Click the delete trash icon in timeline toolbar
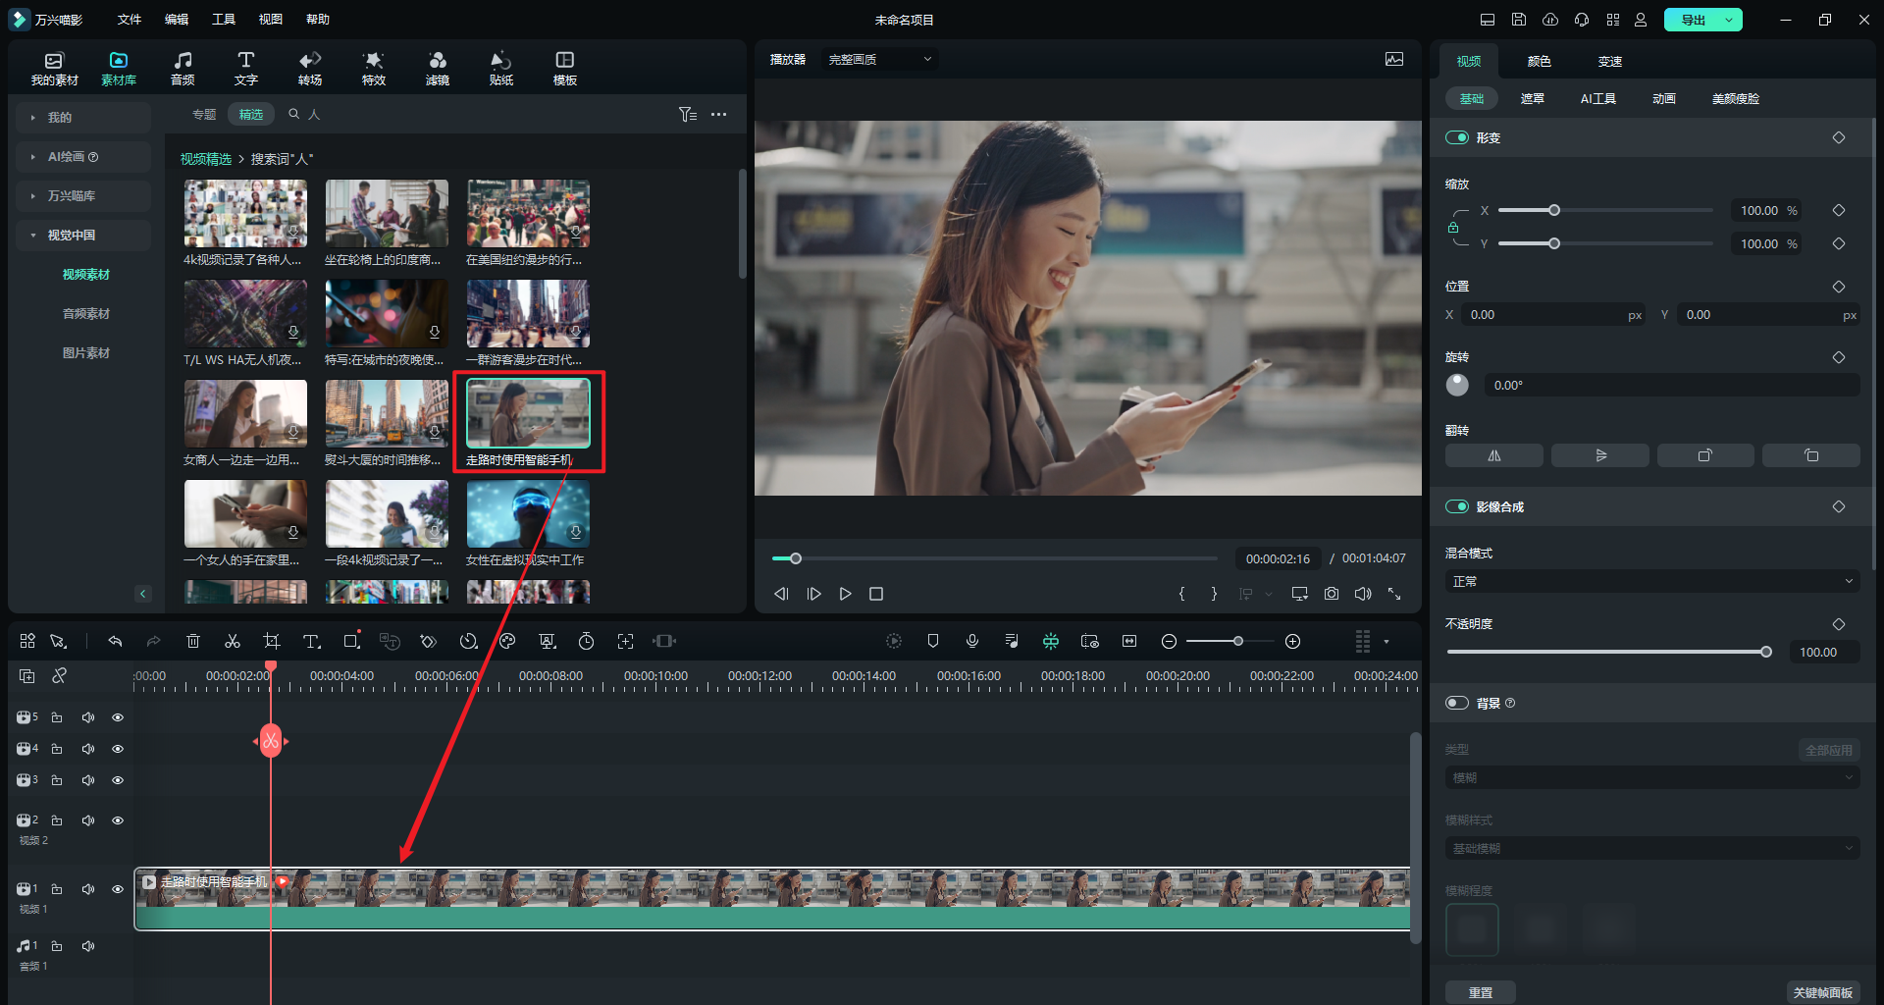The width and height of the screenshot is (1884, 1005). [193, 641]
